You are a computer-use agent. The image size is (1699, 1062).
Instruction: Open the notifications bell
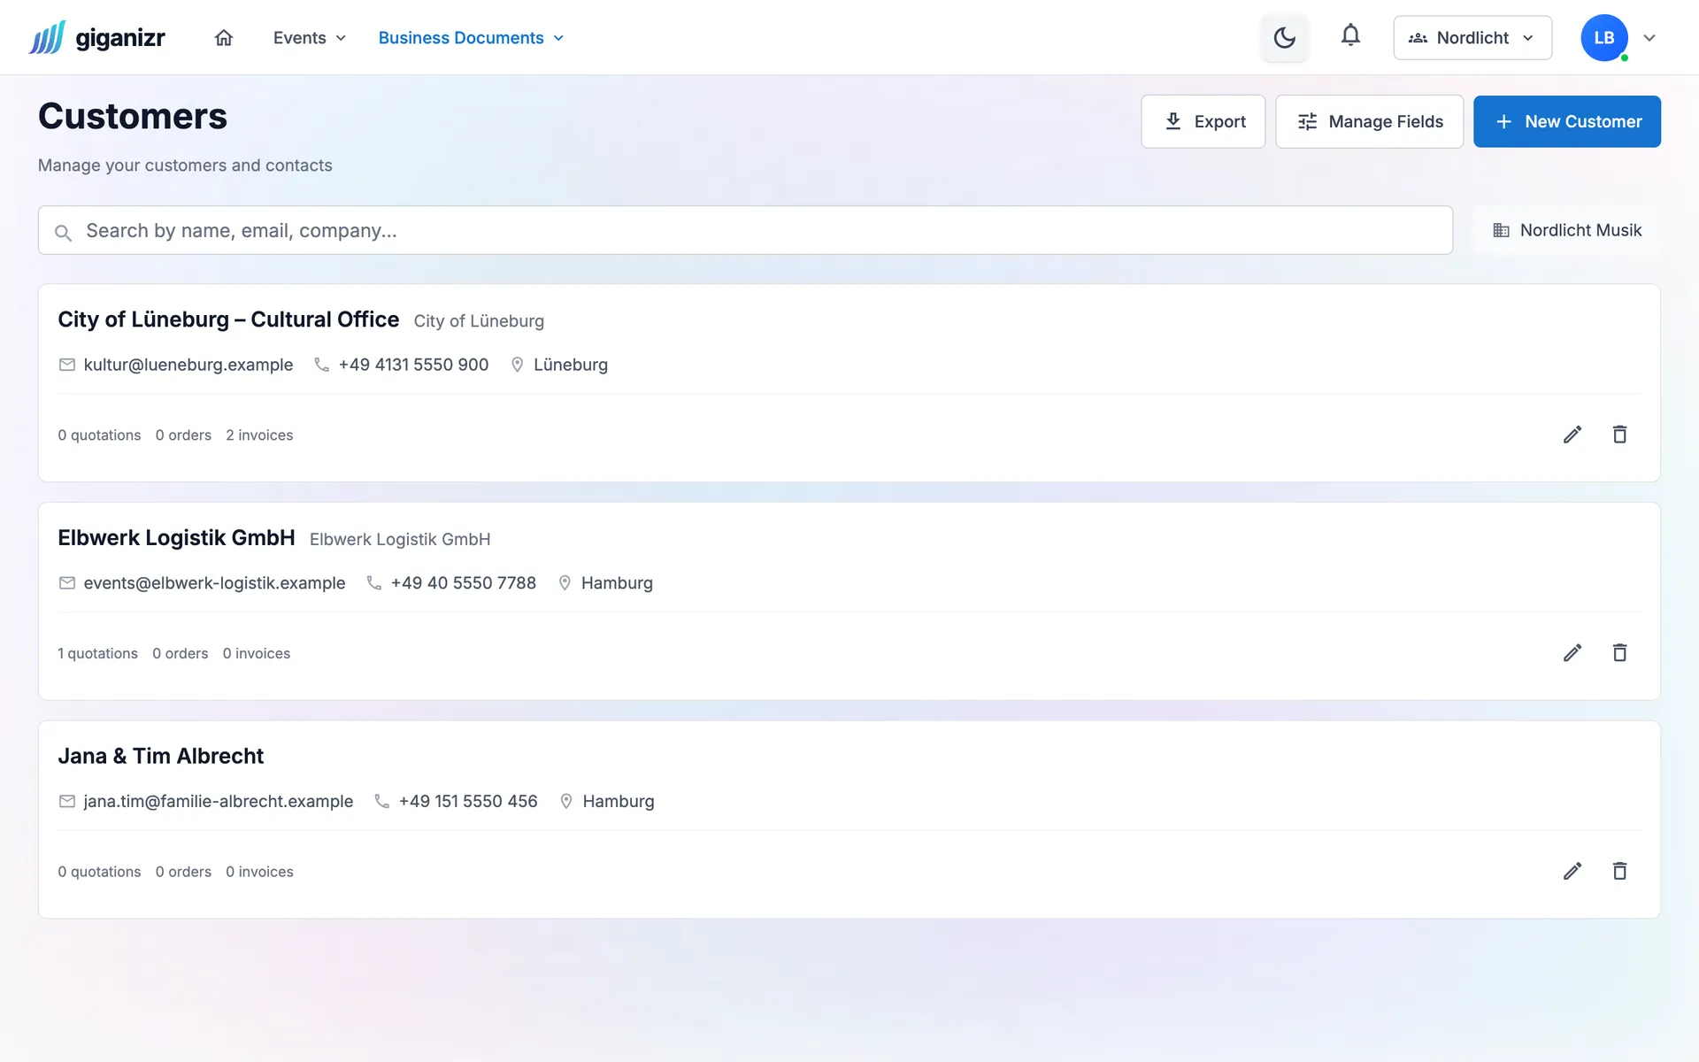[1350, 35]
